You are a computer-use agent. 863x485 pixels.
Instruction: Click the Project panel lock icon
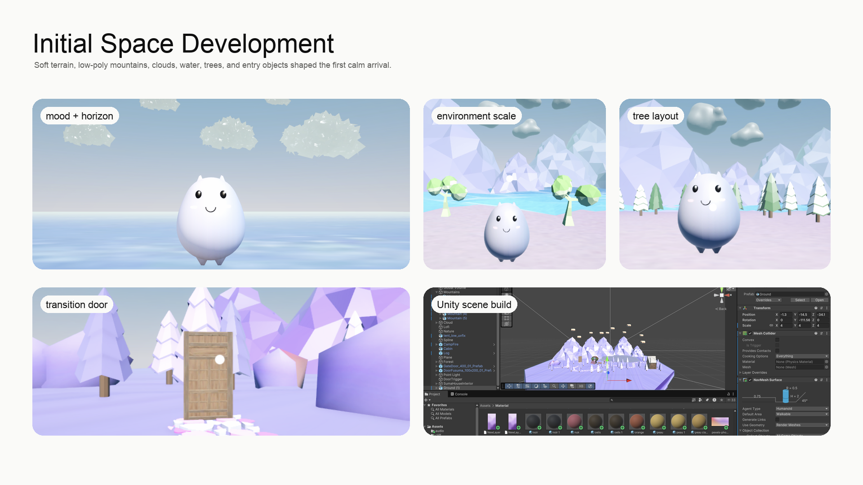[x=728, y=394]
